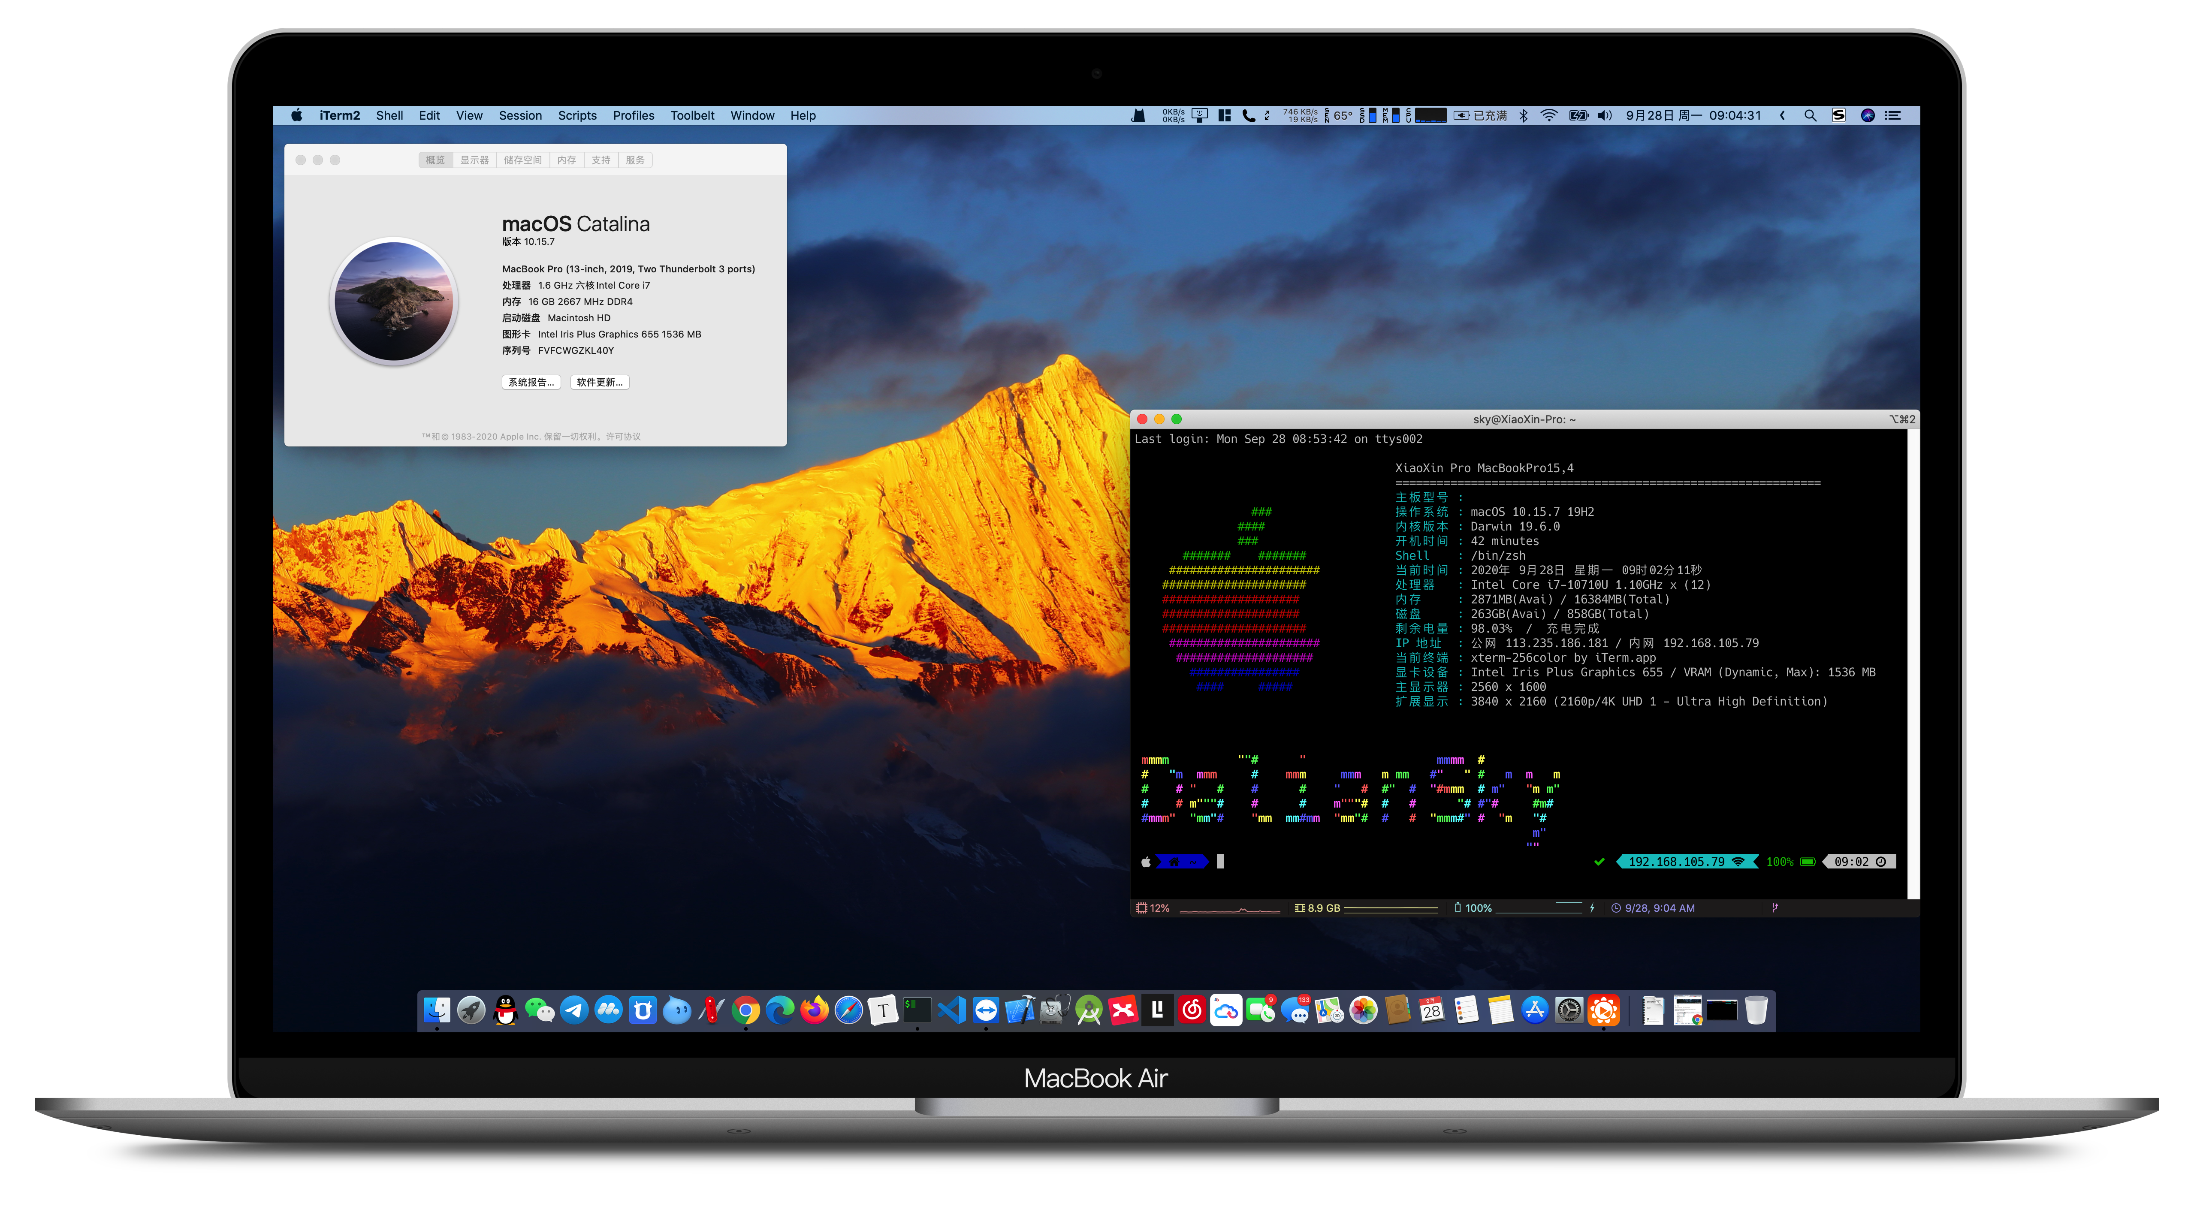Image resolution: width=2194 pixels, height=1206 pixels.
Task: Switch to the 储存空间 tab
Action: pos(523,160)
